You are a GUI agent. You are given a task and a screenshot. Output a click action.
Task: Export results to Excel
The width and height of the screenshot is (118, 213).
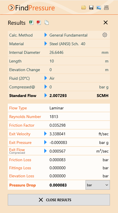pos(31,22)
